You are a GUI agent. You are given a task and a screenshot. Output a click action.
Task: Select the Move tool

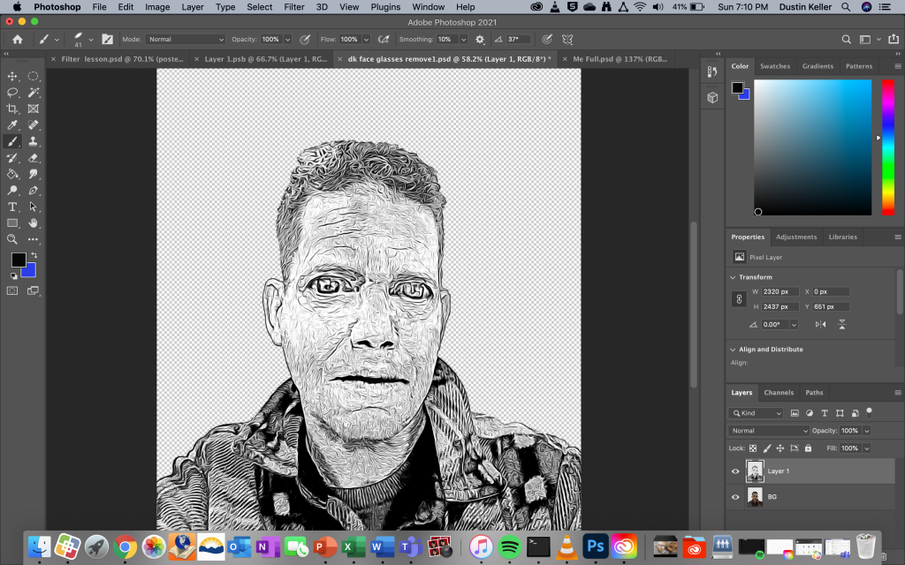pyautogui.click(x=12, y=77)
